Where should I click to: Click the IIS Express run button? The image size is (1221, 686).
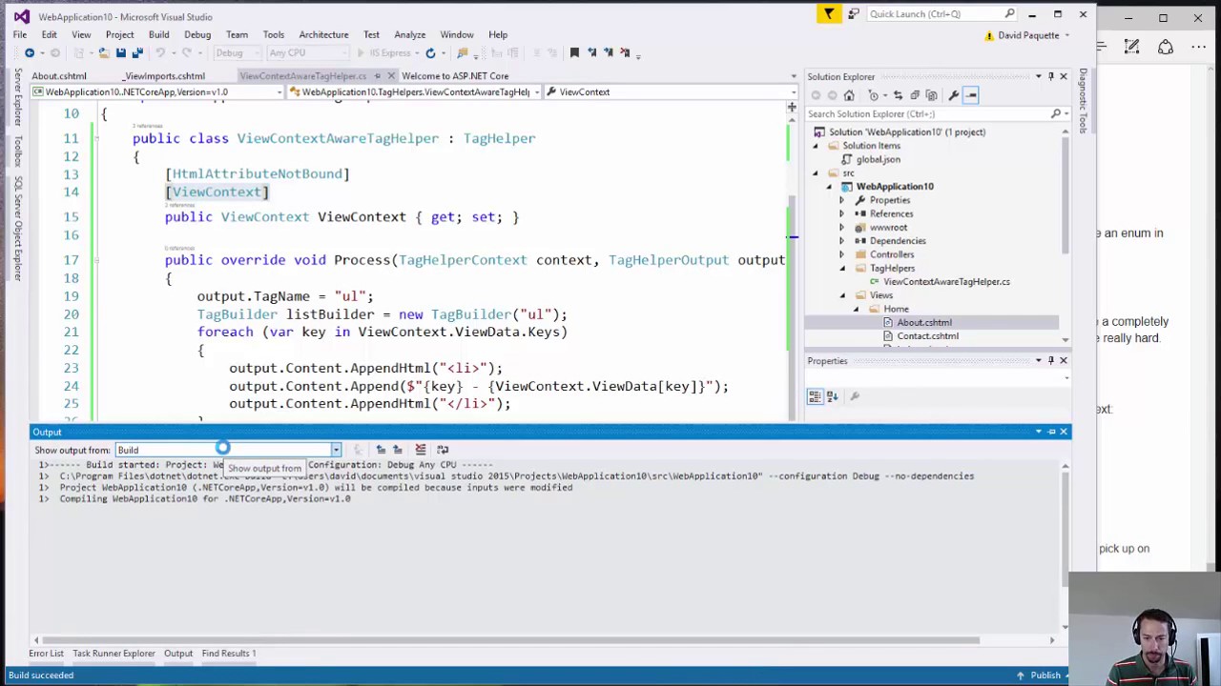pos(391,52)
